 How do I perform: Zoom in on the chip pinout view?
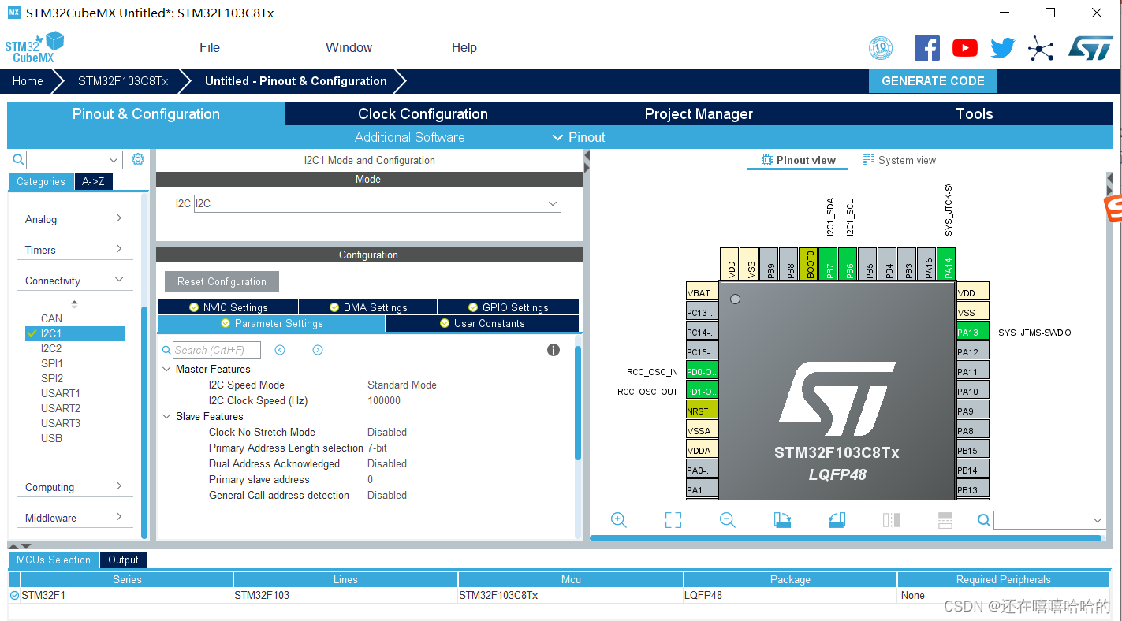tap(619, 520)
